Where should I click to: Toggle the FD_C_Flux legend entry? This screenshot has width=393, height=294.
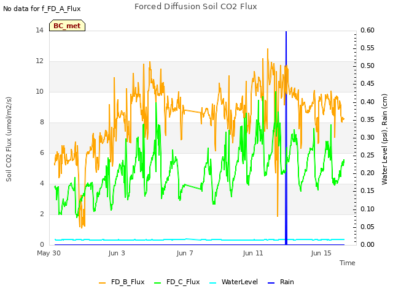pos(177,282)
